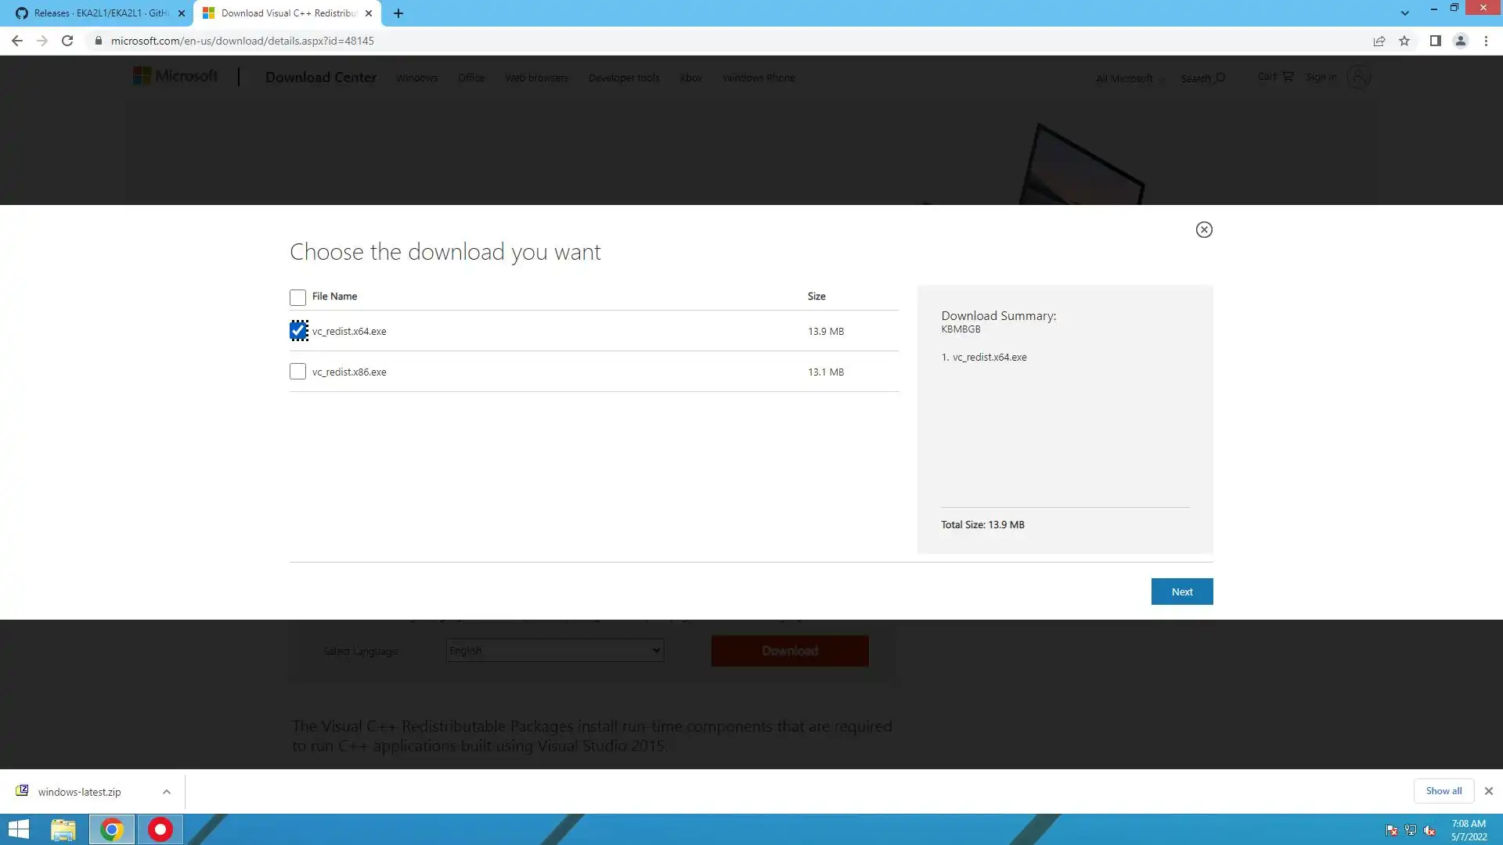This screenshot has height=845, width=1503.
Task: Open the side panel icon in toolbar
Action: [x=1435, y=41]
